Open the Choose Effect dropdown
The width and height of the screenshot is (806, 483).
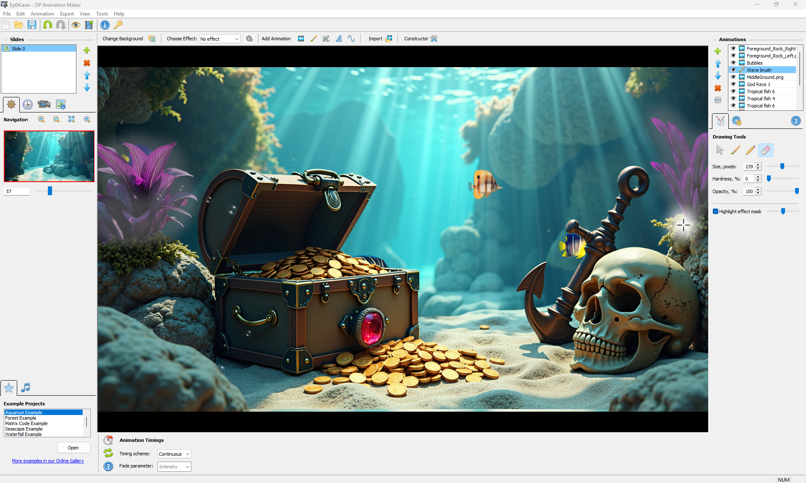[220, 39]
